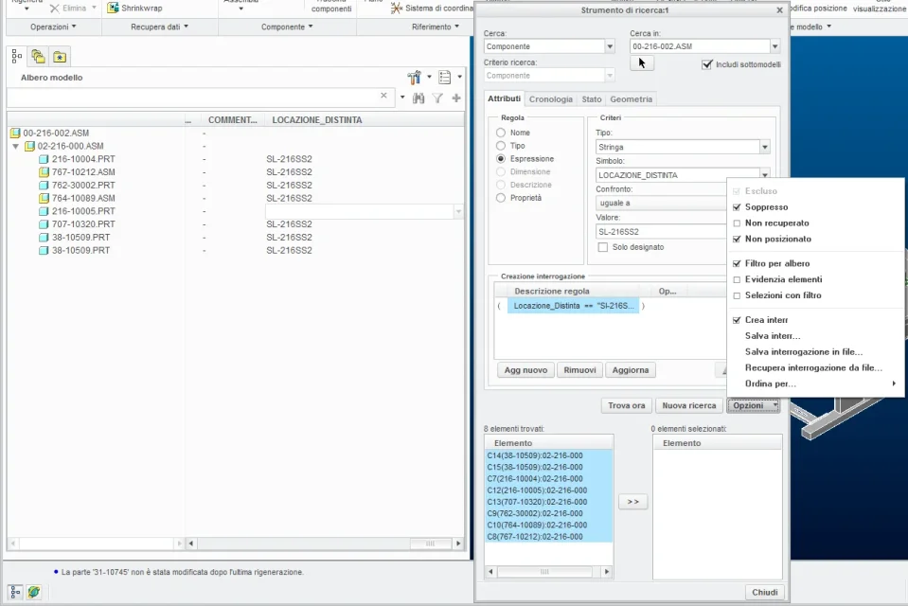
Task: Toggle the Includi sottomodelli checkbox
Action: pos(706,64)
